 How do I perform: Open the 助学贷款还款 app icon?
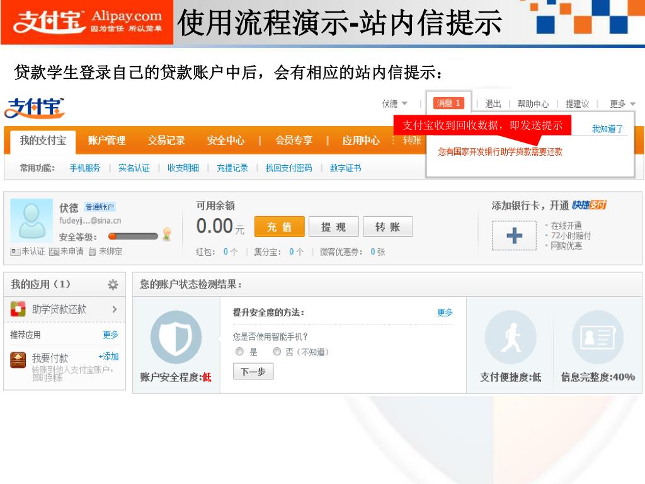18,309
